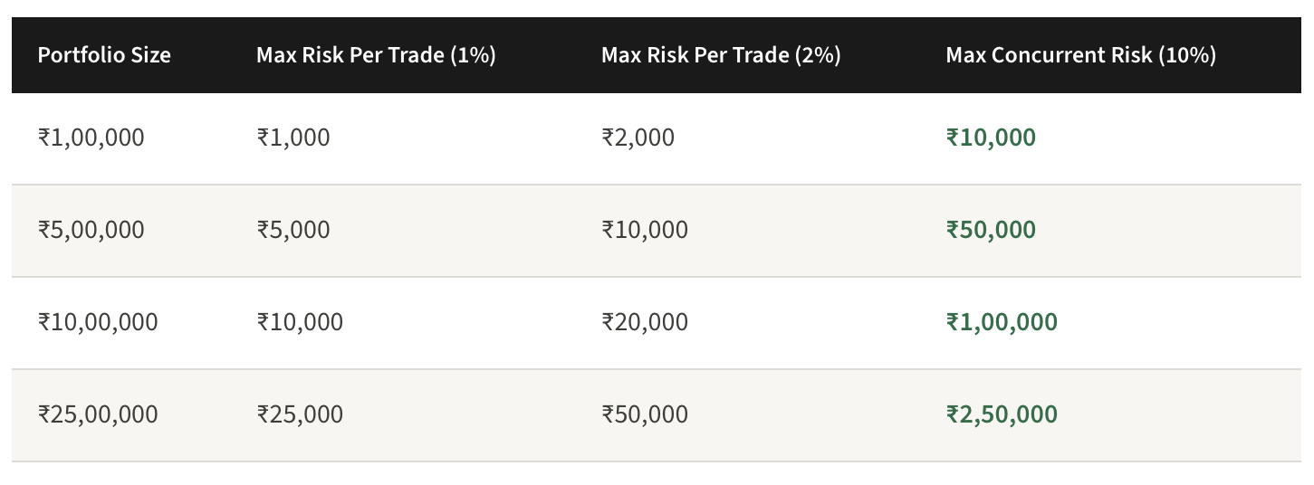Click the ₹5,000 risk value
Image resolution: width=1314 pixels, height=485 pixels.
pyautogui.click(x=293, y=230)
